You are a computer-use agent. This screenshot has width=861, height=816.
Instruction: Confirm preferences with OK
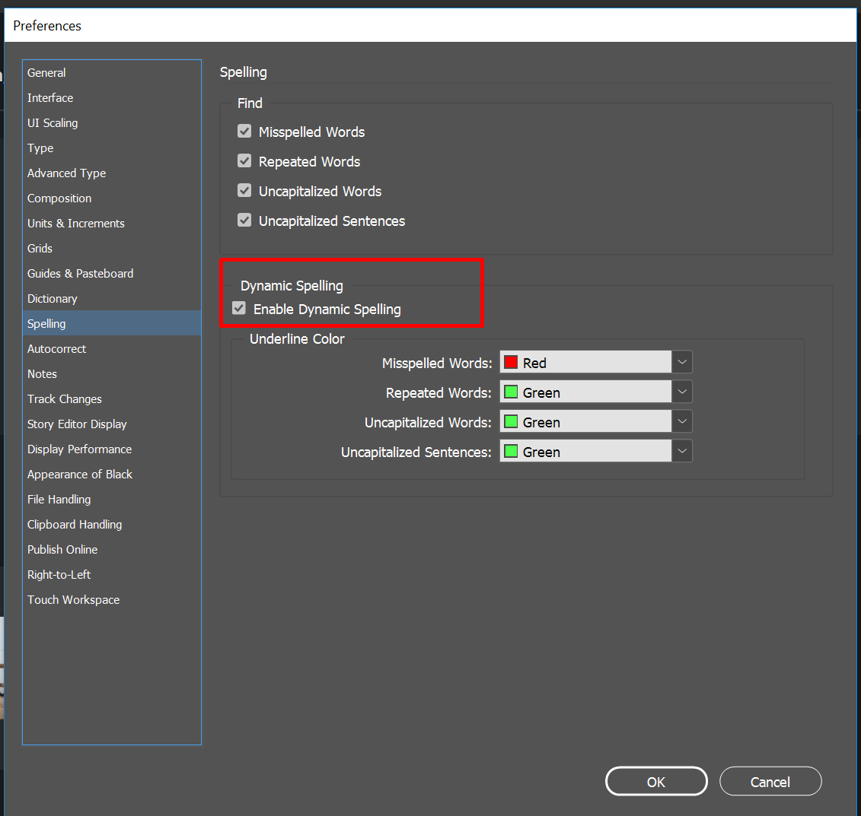(655, 781)
